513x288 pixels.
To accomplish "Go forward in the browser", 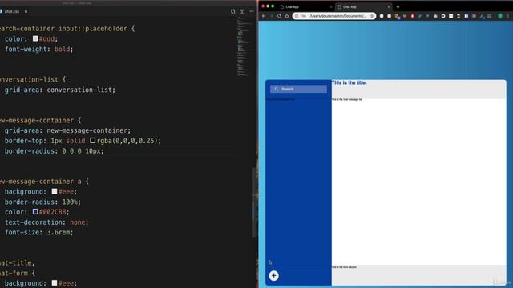I will [x=271, y=16].
